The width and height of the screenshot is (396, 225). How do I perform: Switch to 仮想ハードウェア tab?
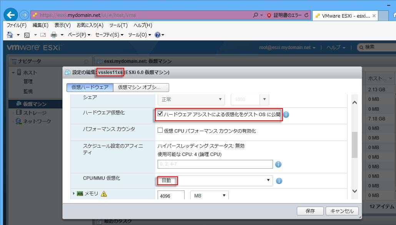[x=90, y=87]
